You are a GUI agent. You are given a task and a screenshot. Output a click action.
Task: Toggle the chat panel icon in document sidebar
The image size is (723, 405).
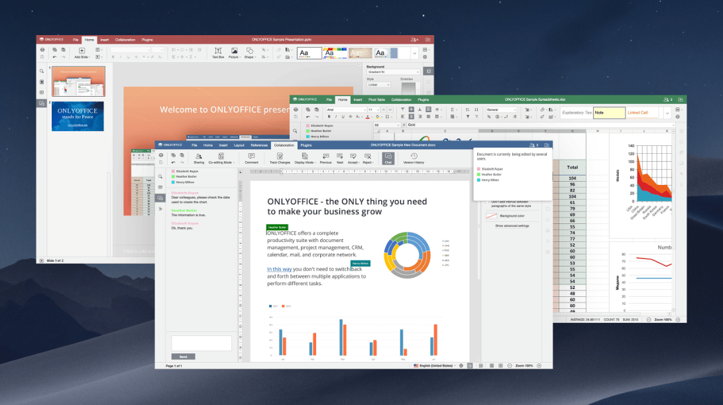click(160, 198)
